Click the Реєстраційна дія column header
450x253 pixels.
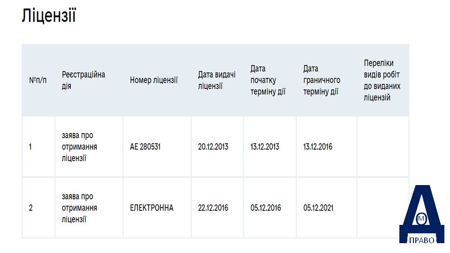click(83, 80)
